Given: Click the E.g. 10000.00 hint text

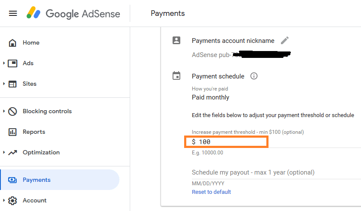Looking at the screenshot, I should [x=207, y=153].
